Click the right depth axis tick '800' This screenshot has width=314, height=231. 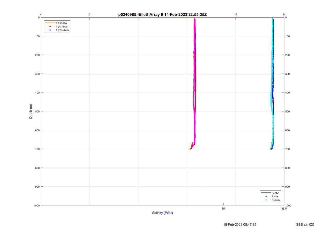(x=288, y=168)
